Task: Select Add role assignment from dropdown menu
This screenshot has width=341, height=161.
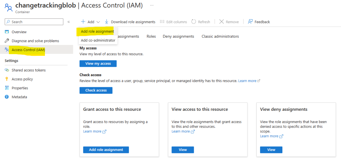Action: pyautogui.click(x=97, y=32)
